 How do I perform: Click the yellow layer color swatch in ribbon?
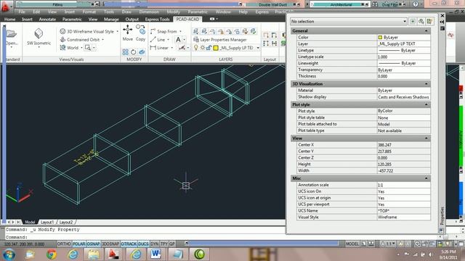click(216, 48)
